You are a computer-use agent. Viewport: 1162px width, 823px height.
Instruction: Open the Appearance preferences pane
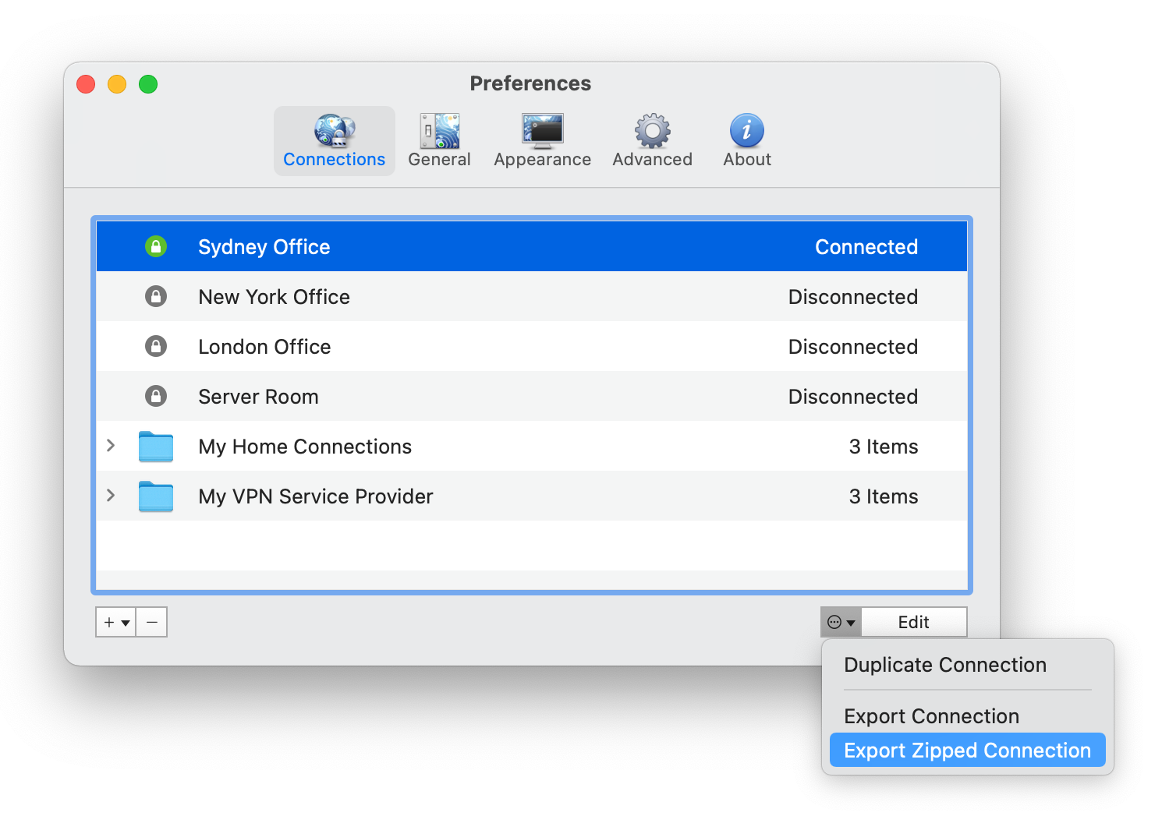pyautogui.click(x=542, y=141)
